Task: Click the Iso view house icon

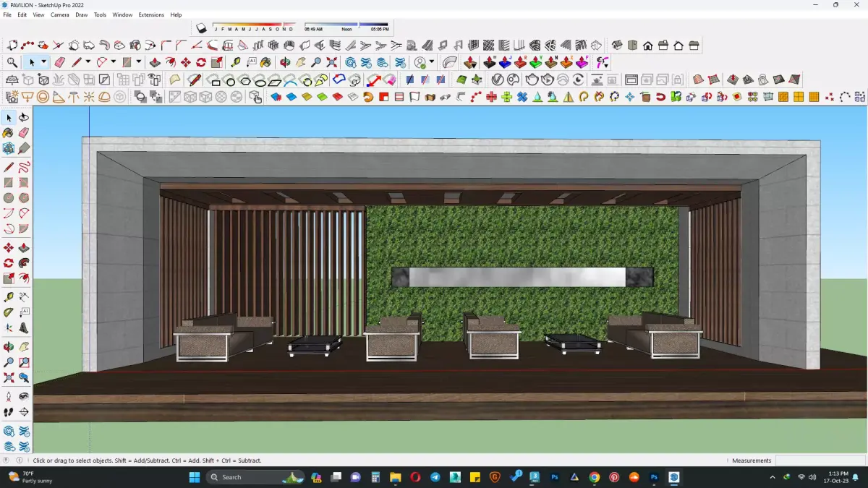Action: (x=617, y=46)
